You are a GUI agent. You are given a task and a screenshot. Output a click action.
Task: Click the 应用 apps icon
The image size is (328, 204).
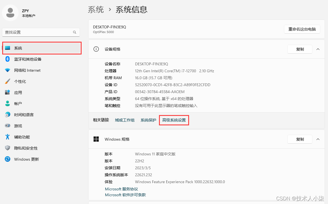(x=8, y=92)
